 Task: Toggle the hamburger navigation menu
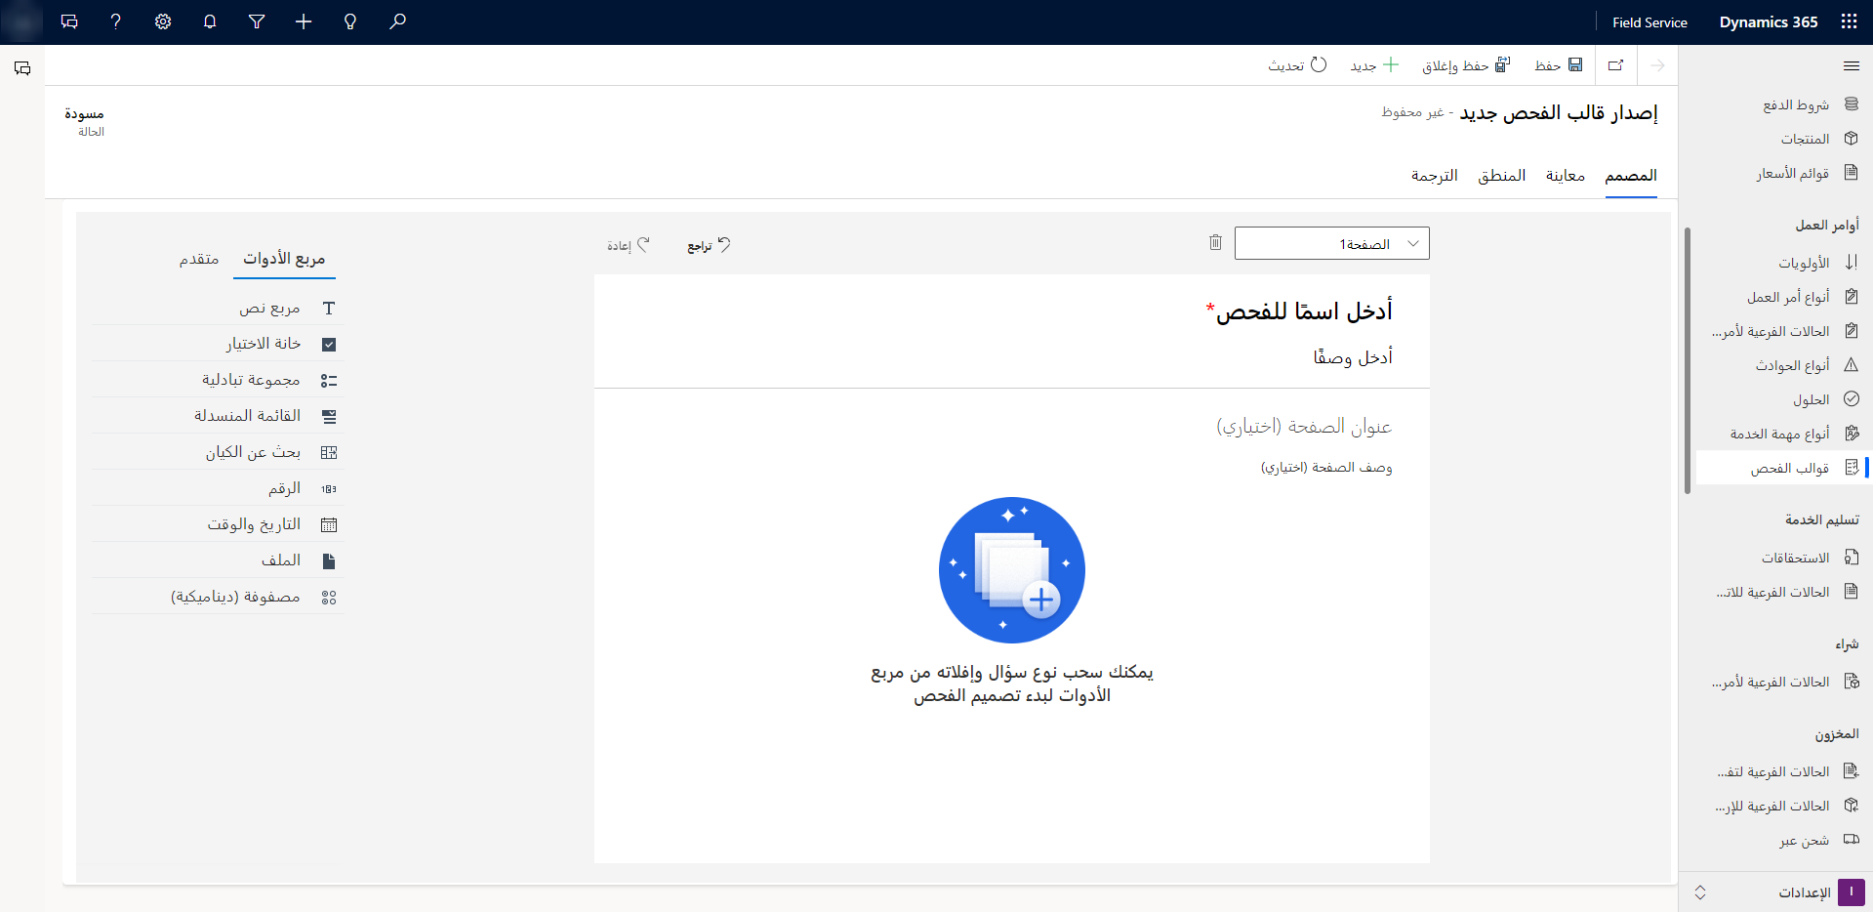1852,65
